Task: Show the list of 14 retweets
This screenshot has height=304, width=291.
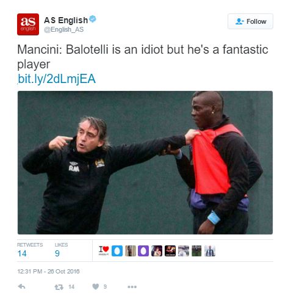Action: [30, 251]
